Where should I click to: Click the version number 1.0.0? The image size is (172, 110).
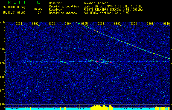tap(37, 2)
